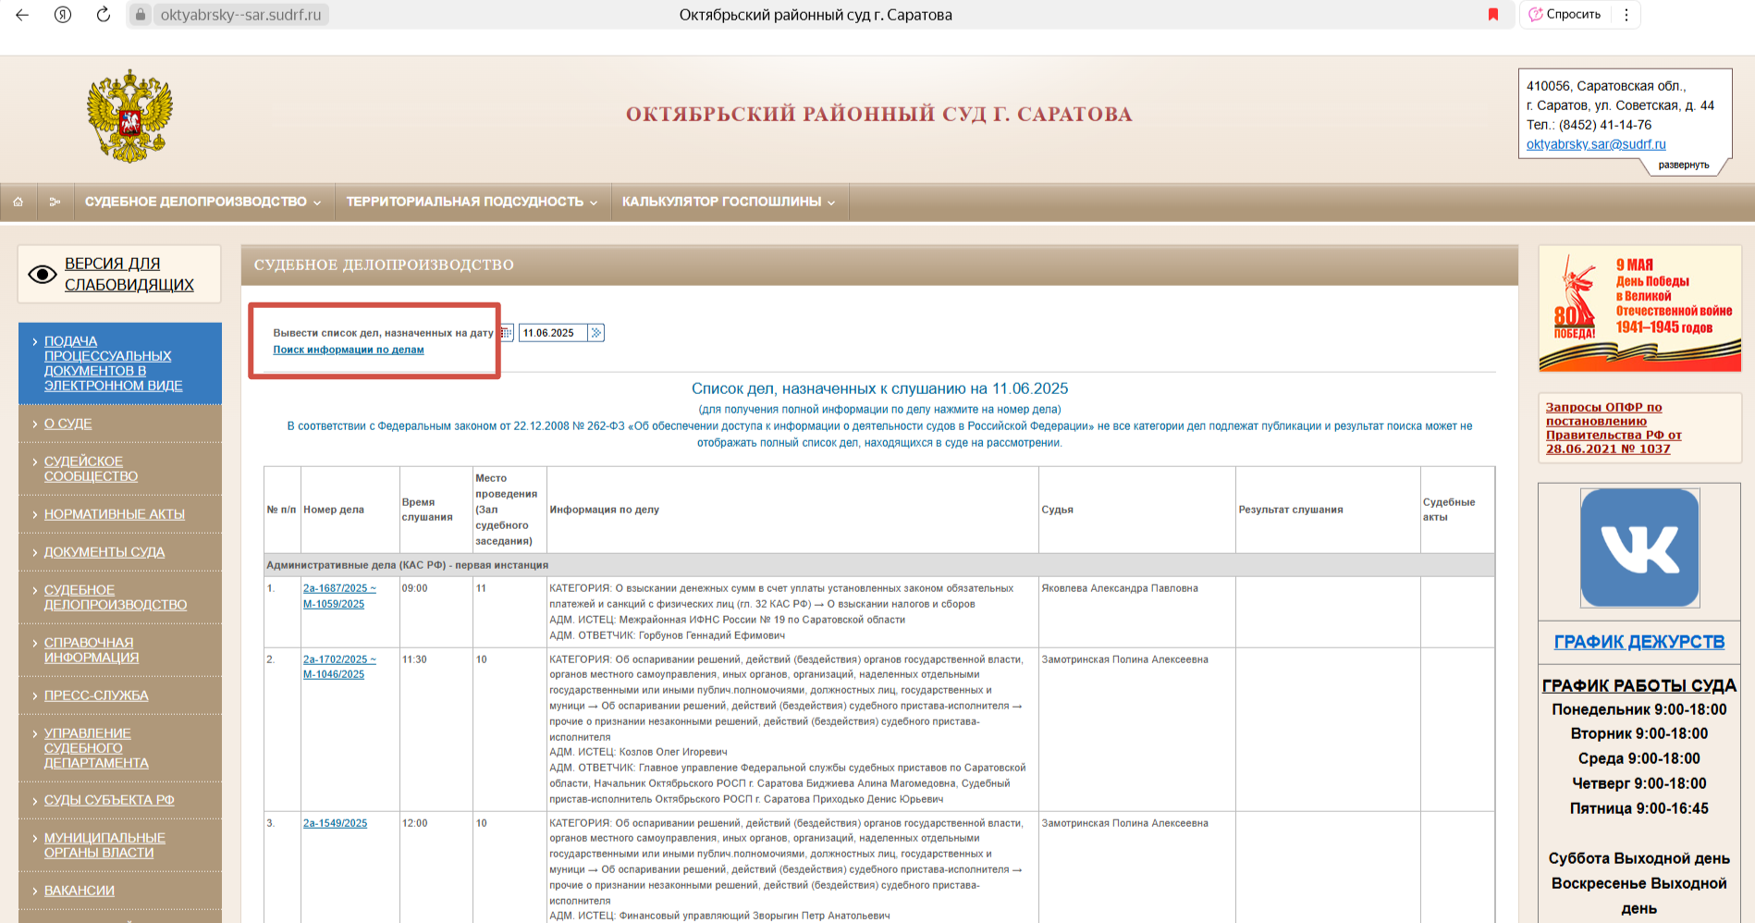1755x923 pixels.
Task: Toggle the visually impaired version eye icon
Action: (43, 275)
